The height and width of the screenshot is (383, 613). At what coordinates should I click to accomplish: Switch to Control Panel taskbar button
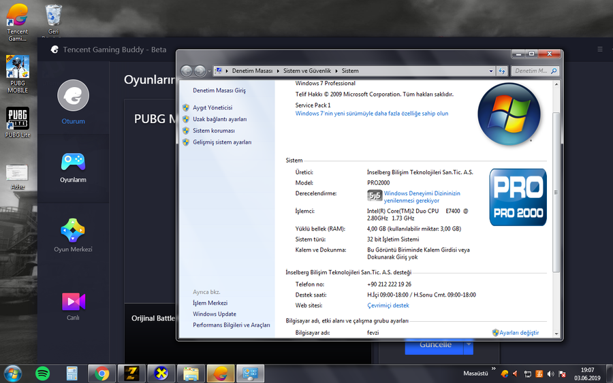coord(250,373)
